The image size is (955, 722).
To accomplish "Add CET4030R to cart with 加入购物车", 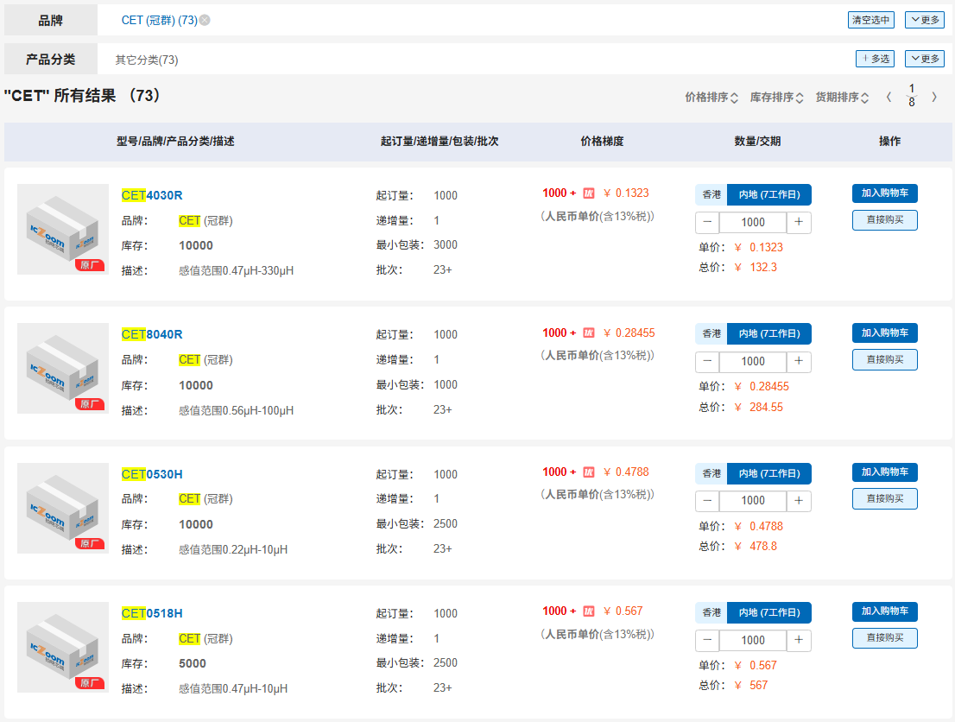I will 884,193.
